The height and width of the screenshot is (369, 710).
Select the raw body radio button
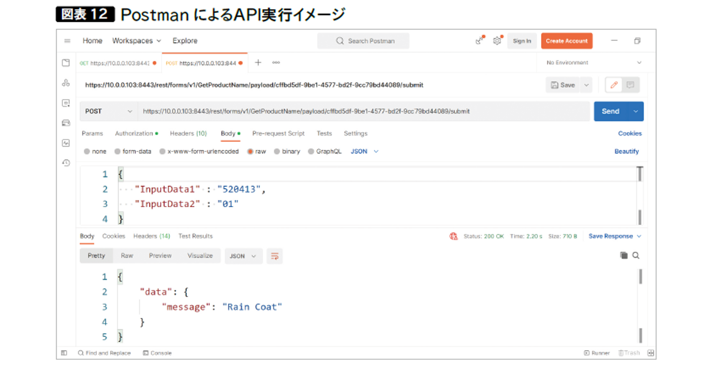[x=250, y=151]
